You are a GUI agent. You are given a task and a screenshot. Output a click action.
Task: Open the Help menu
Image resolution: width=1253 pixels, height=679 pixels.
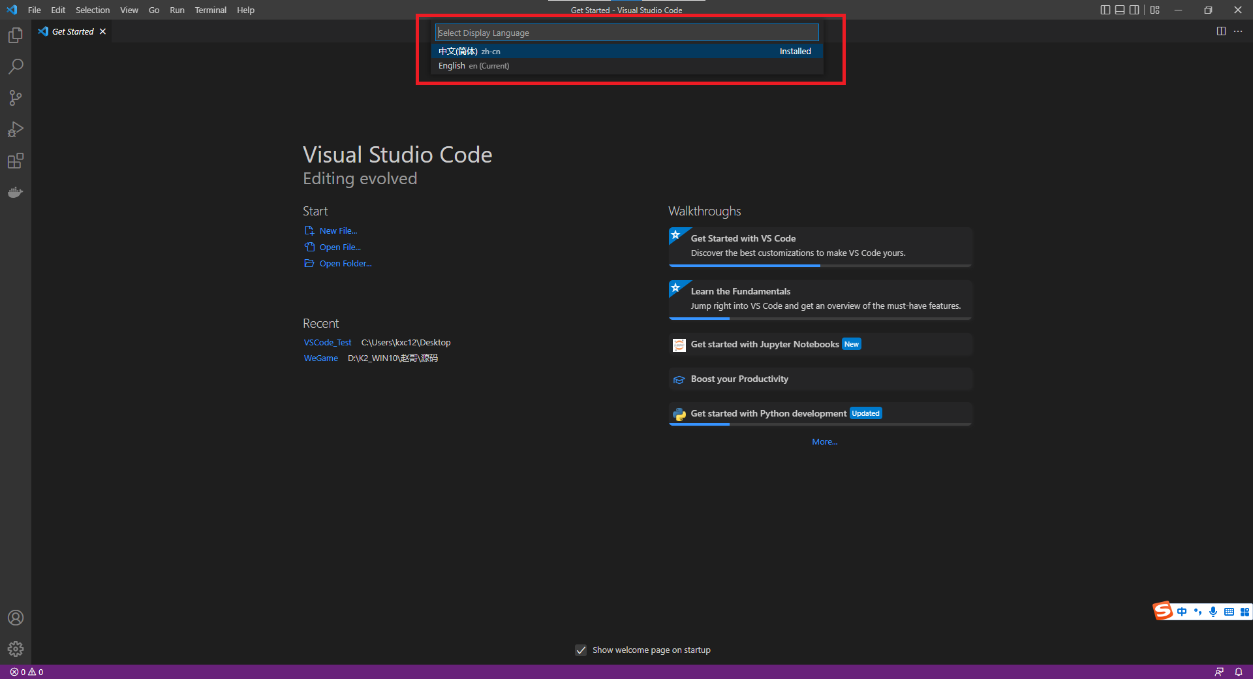point(245,10)
